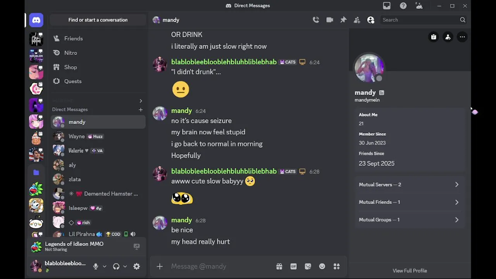Expand Mutual Friends — 1
The width and height of the screenshot is (496, 279).
(x=409, y=202)
